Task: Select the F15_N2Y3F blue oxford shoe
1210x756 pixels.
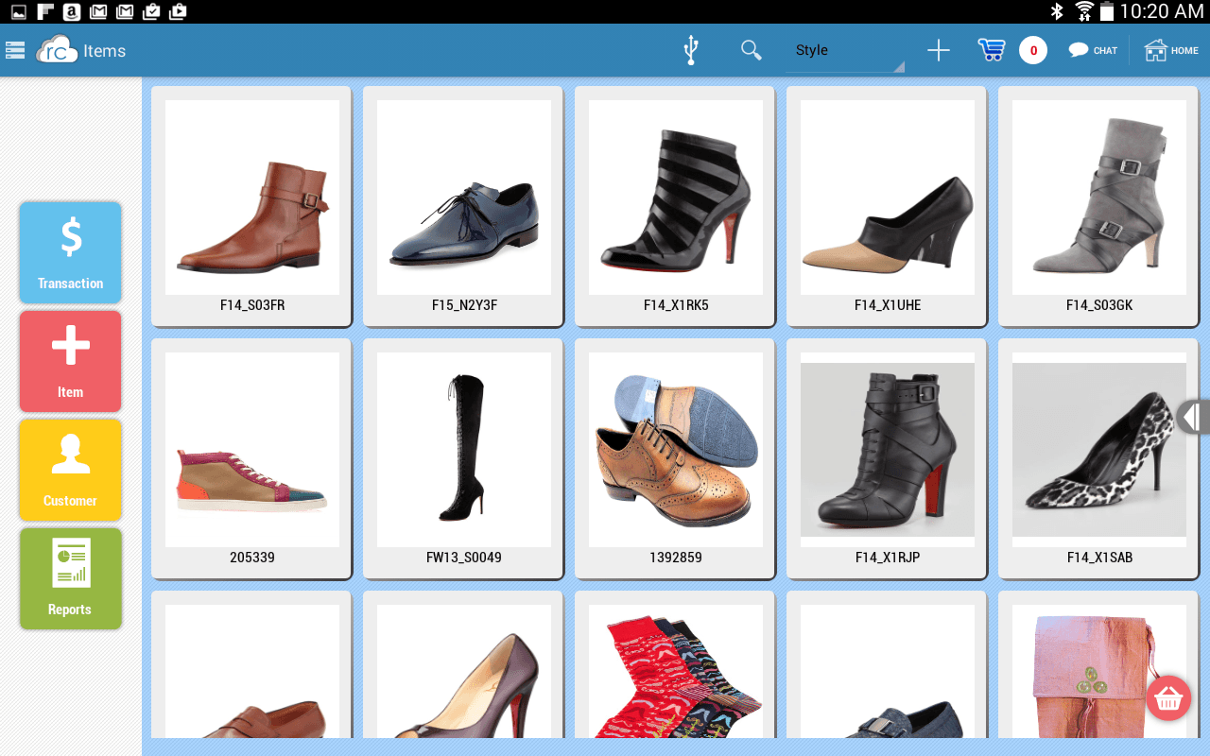Action: coord(463,206)
